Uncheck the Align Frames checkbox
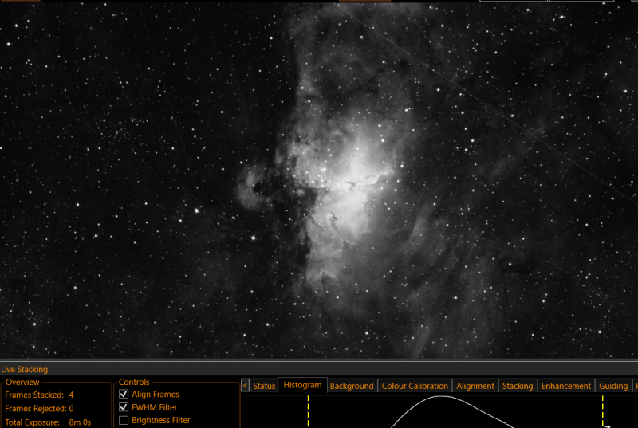This screenshot has height=428, width=638. [x=124, y=394]
